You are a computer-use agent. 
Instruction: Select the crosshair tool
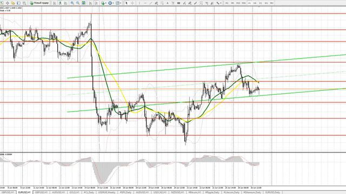(132, 3)
